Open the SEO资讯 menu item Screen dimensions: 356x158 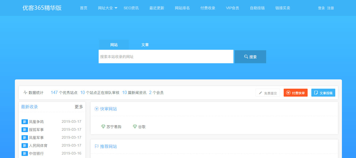pos(131,8)
